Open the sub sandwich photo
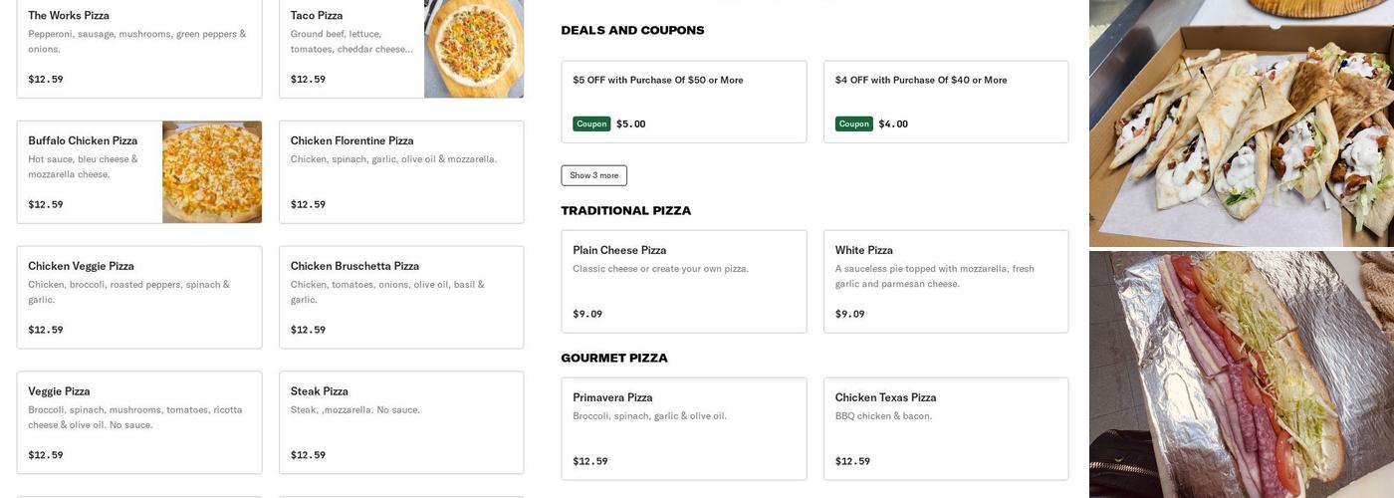Image resolution: width=1394 pixels, height=498 pixels. (x=1242, y=374)
